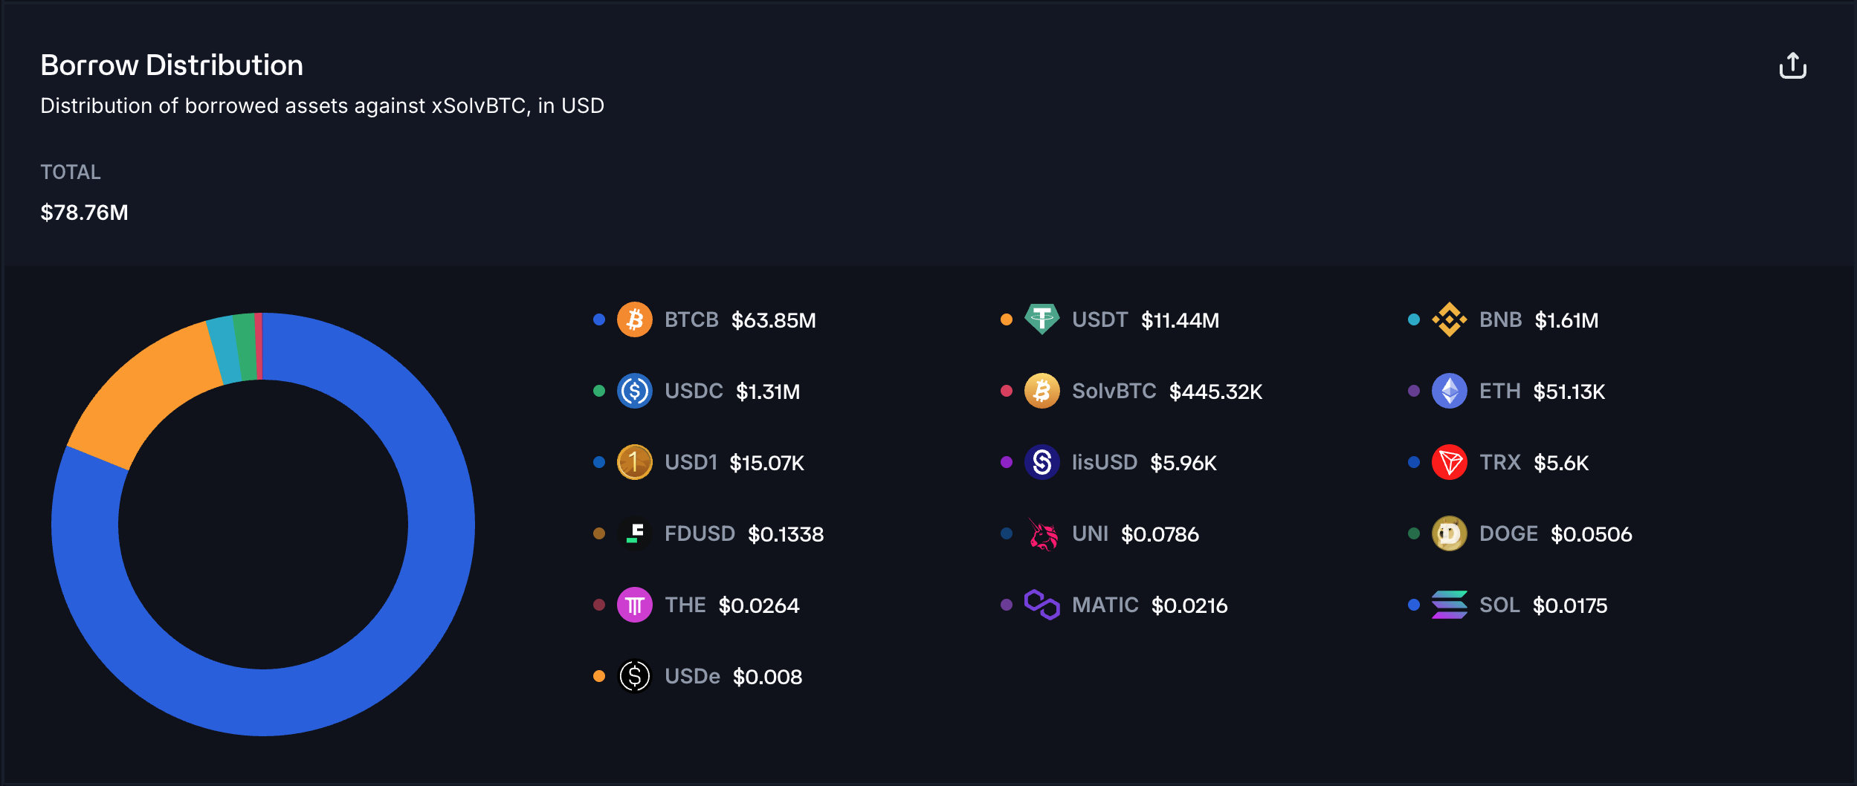Click the USDe legend entry
Screen dimensions: 1857x786
click(697, 676)
